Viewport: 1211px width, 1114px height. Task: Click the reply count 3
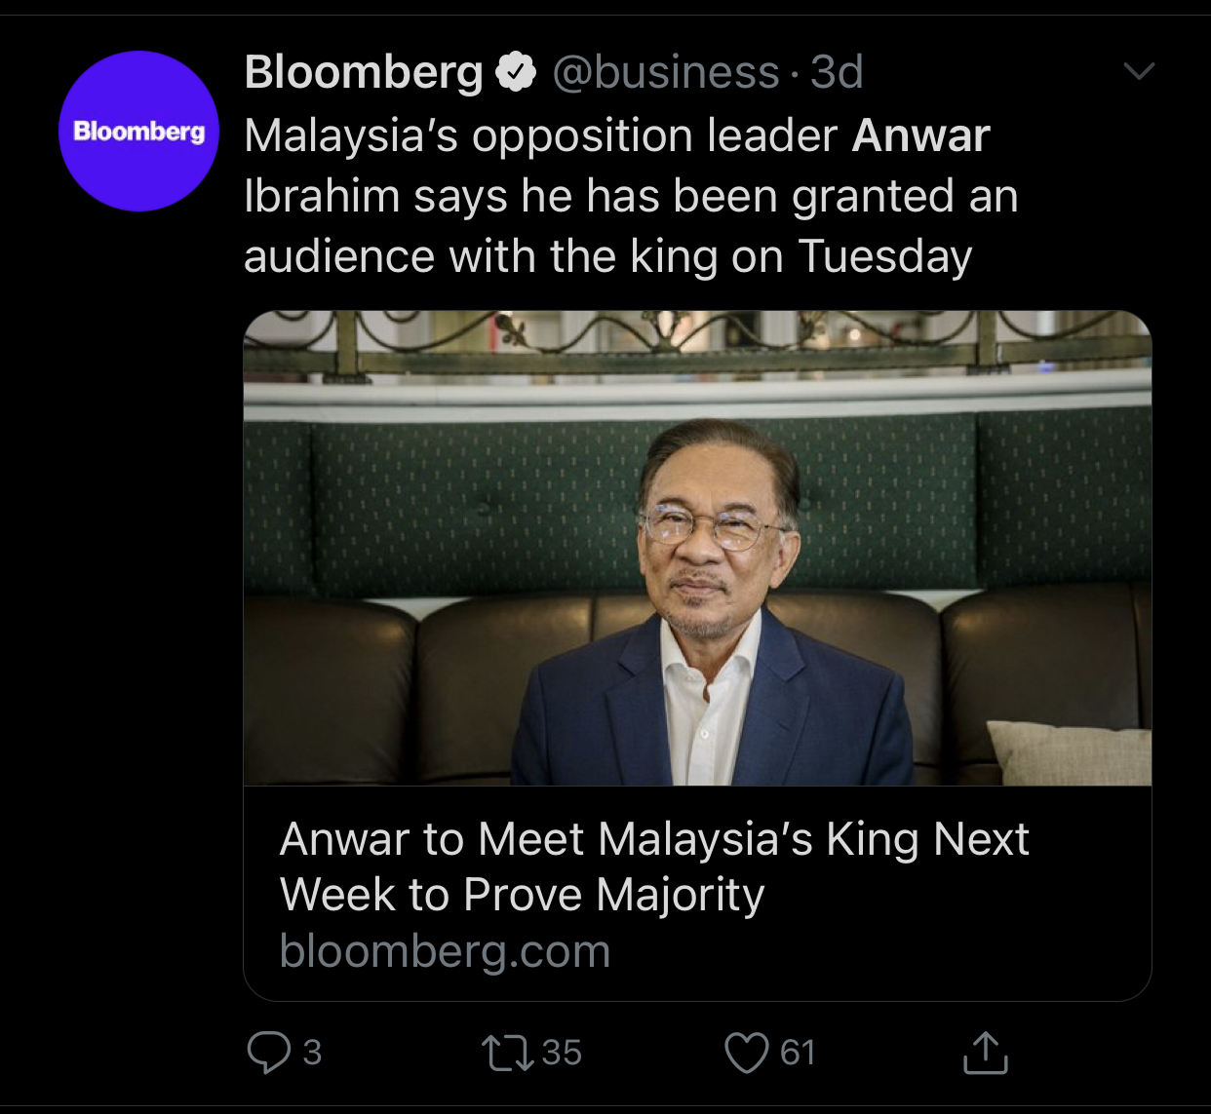pos(312,1053)
